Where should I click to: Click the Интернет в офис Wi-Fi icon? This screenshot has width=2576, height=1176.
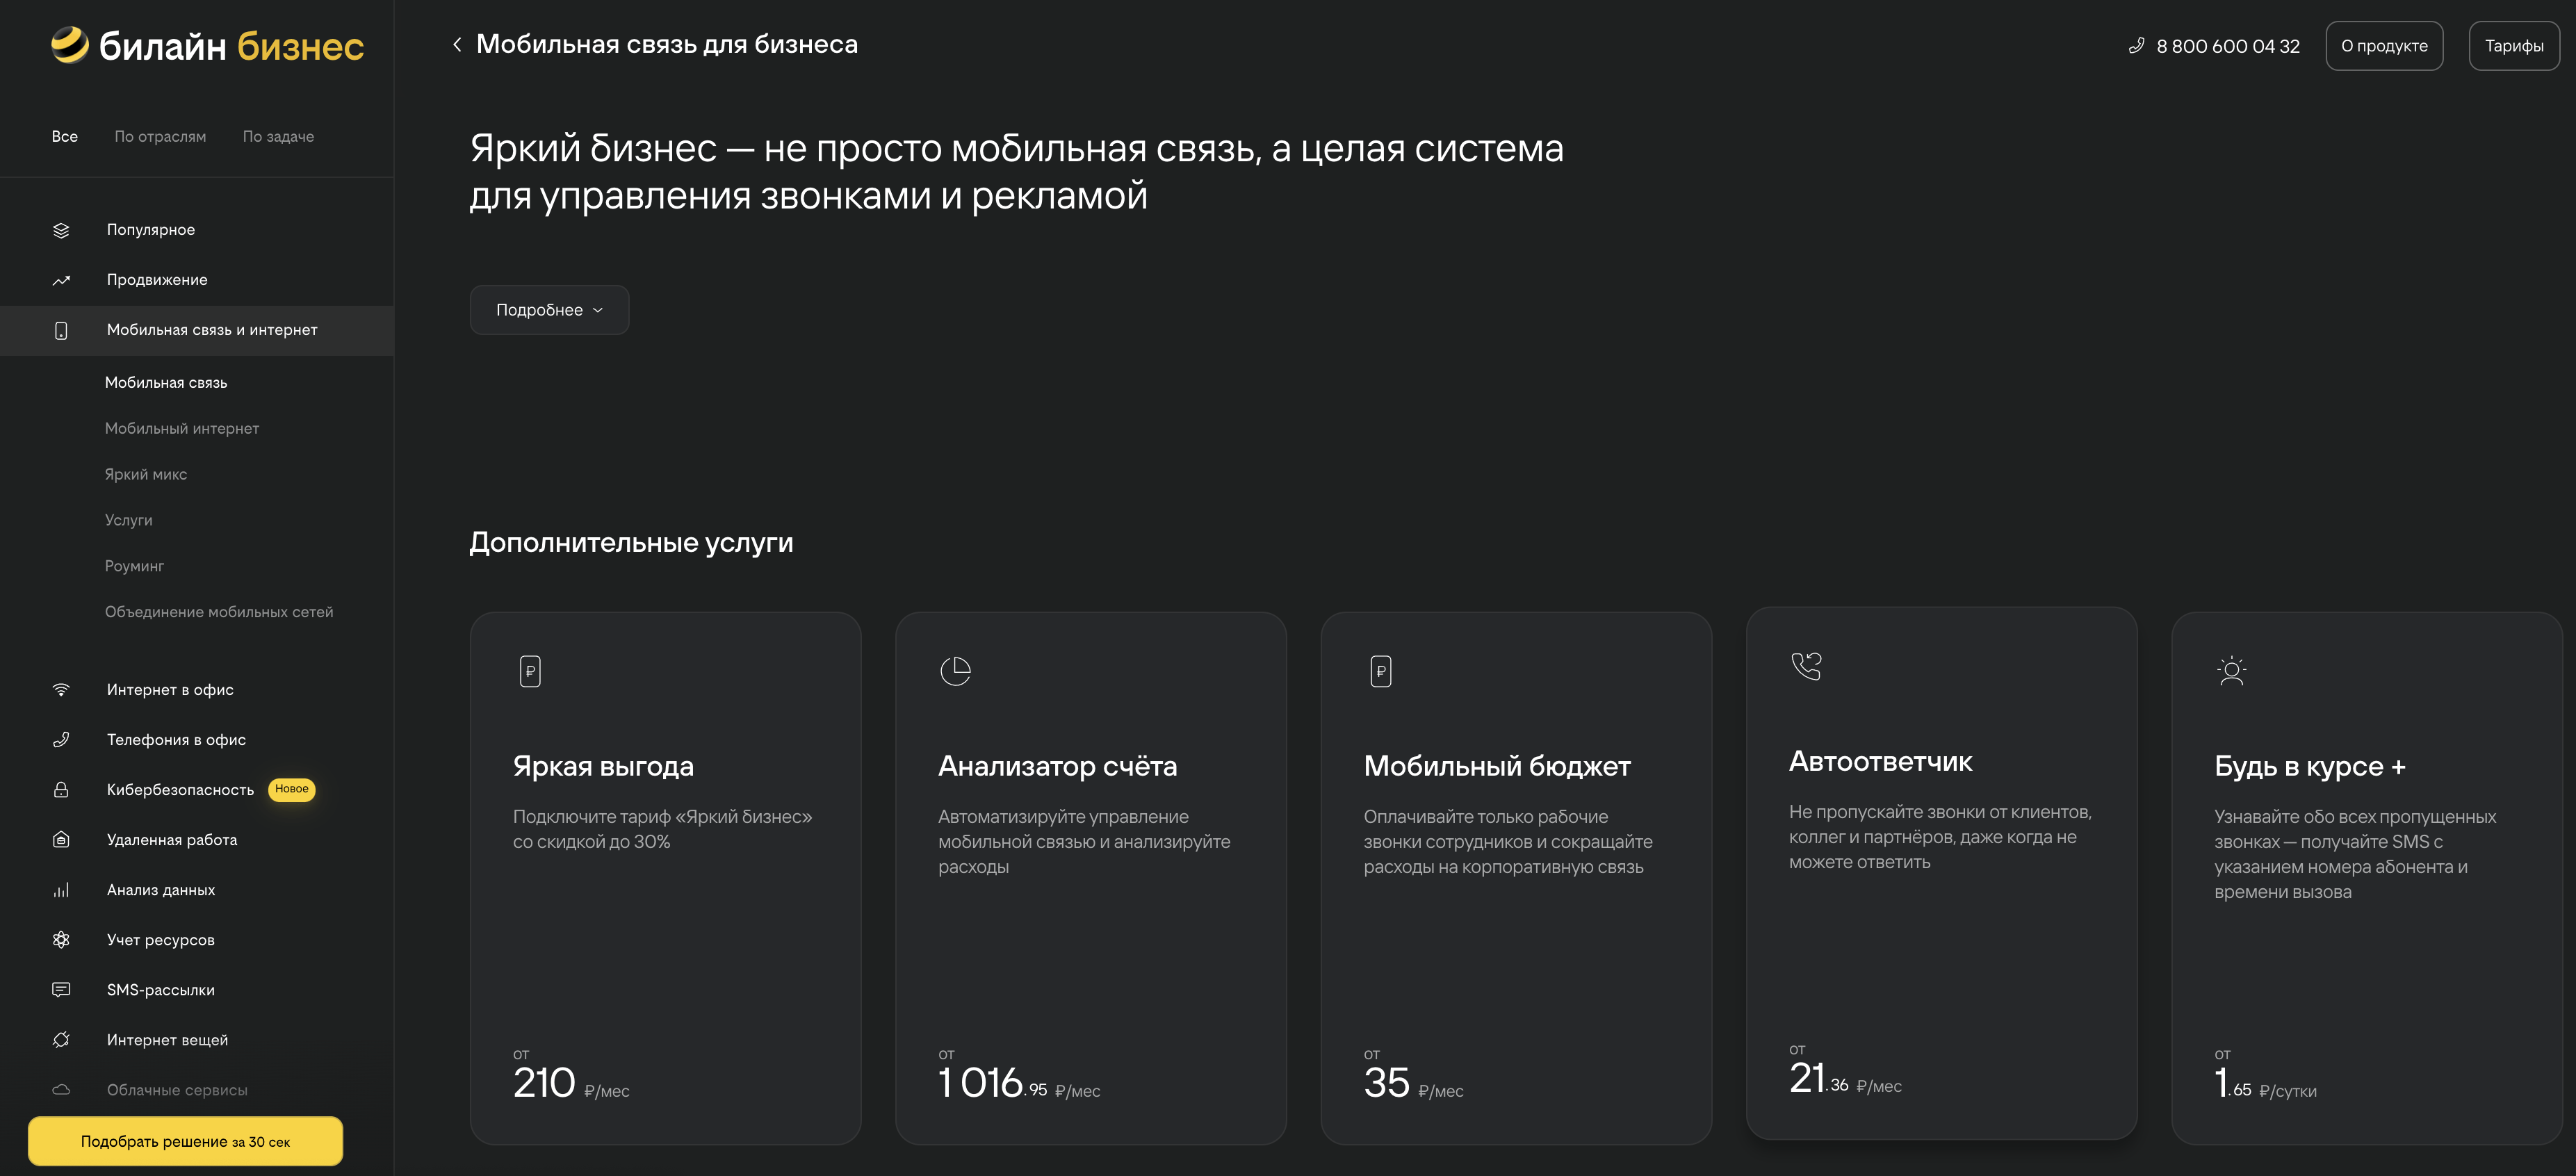pyautogui.click(x=61, y=689)
